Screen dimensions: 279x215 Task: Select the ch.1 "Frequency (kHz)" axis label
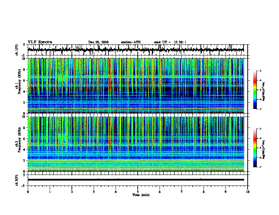click(19, 82)
